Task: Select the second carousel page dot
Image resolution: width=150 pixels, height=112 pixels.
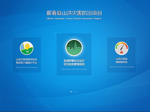Action: (74, 92)
